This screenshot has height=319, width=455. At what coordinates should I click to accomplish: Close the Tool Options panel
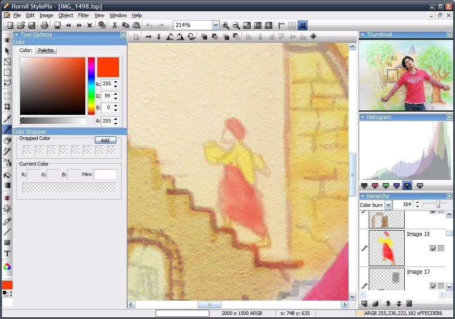[x=123, y=35]
